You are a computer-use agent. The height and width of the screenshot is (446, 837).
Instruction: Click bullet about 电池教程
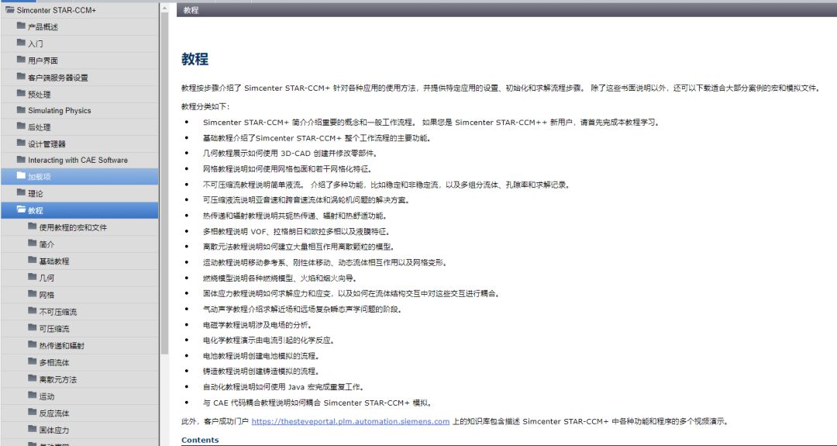260,355
